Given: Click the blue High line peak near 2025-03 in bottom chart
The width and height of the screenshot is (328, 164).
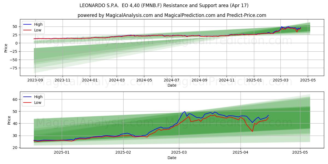Looking at the screenshot, I should (185, 112).
